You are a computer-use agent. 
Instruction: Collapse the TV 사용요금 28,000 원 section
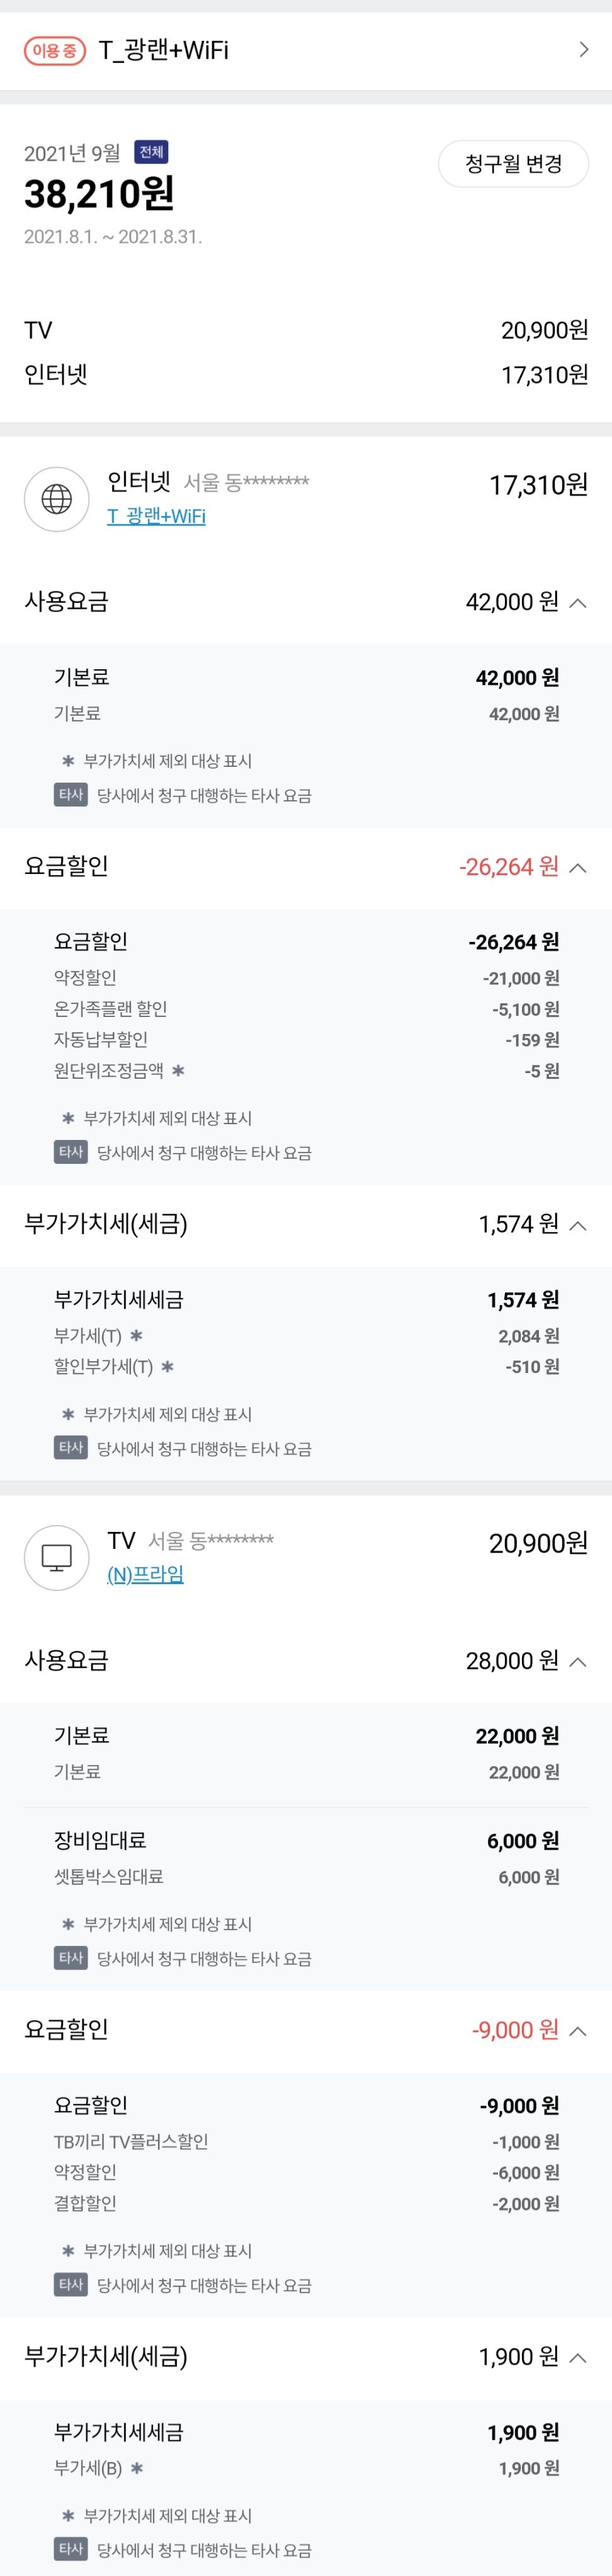[x=577, y=1661]
